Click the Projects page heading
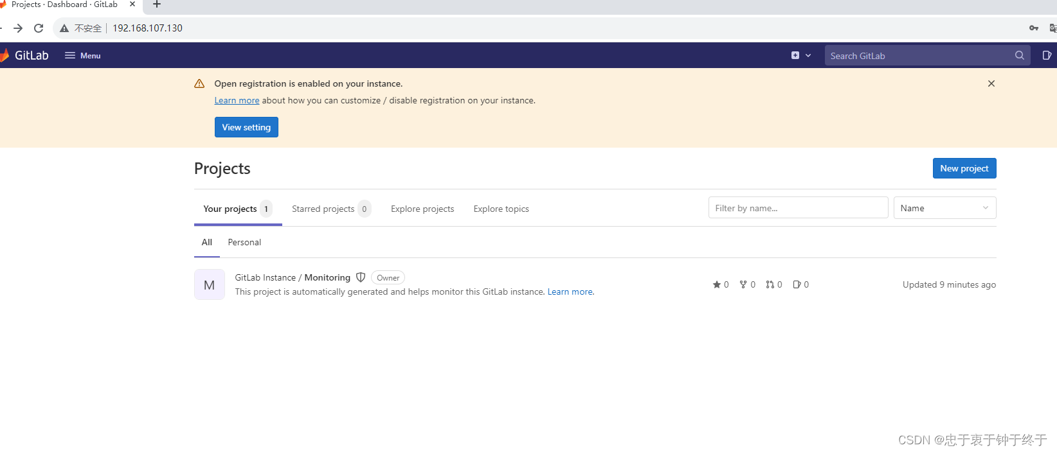 coord(222,168)
